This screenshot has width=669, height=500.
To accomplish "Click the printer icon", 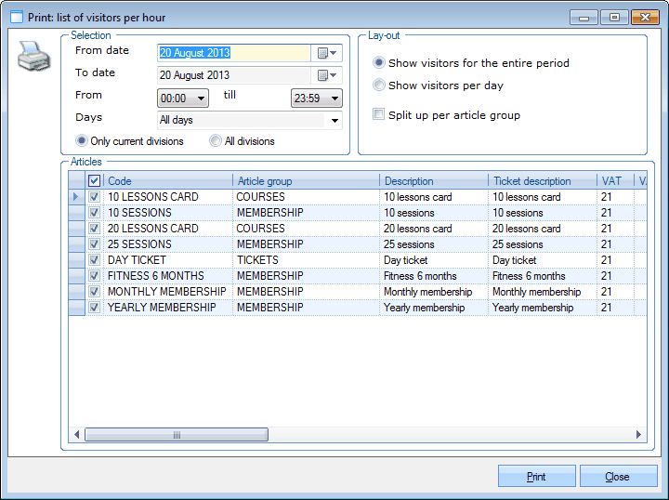I will click(34, 59).
